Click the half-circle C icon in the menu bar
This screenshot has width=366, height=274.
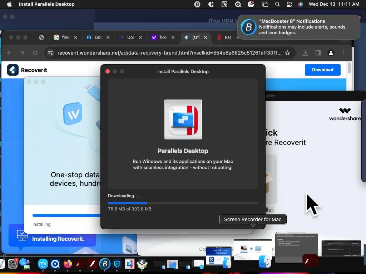(x=211, y=4)
